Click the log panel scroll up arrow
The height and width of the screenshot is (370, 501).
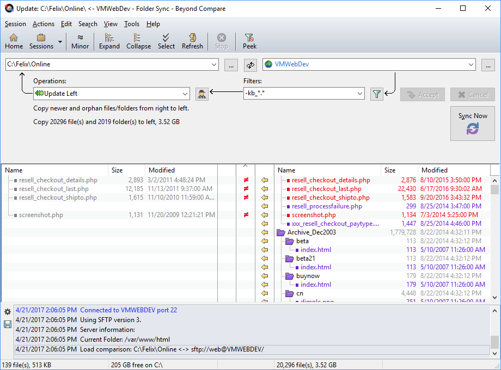pos(494,311)
